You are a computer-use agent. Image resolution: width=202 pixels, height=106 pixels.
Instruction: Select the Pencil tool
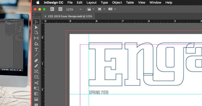(x=36, y=66)
